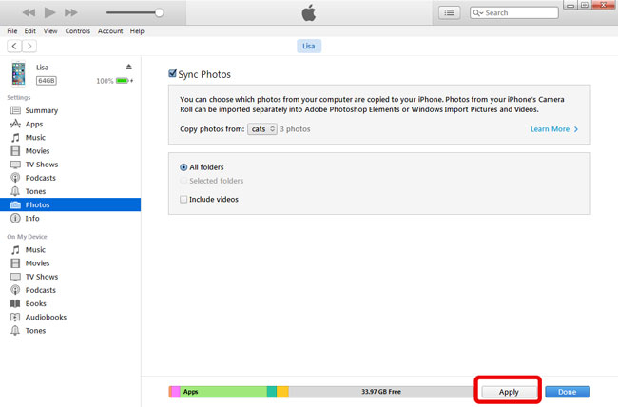Click the Done button

(568, 392)
